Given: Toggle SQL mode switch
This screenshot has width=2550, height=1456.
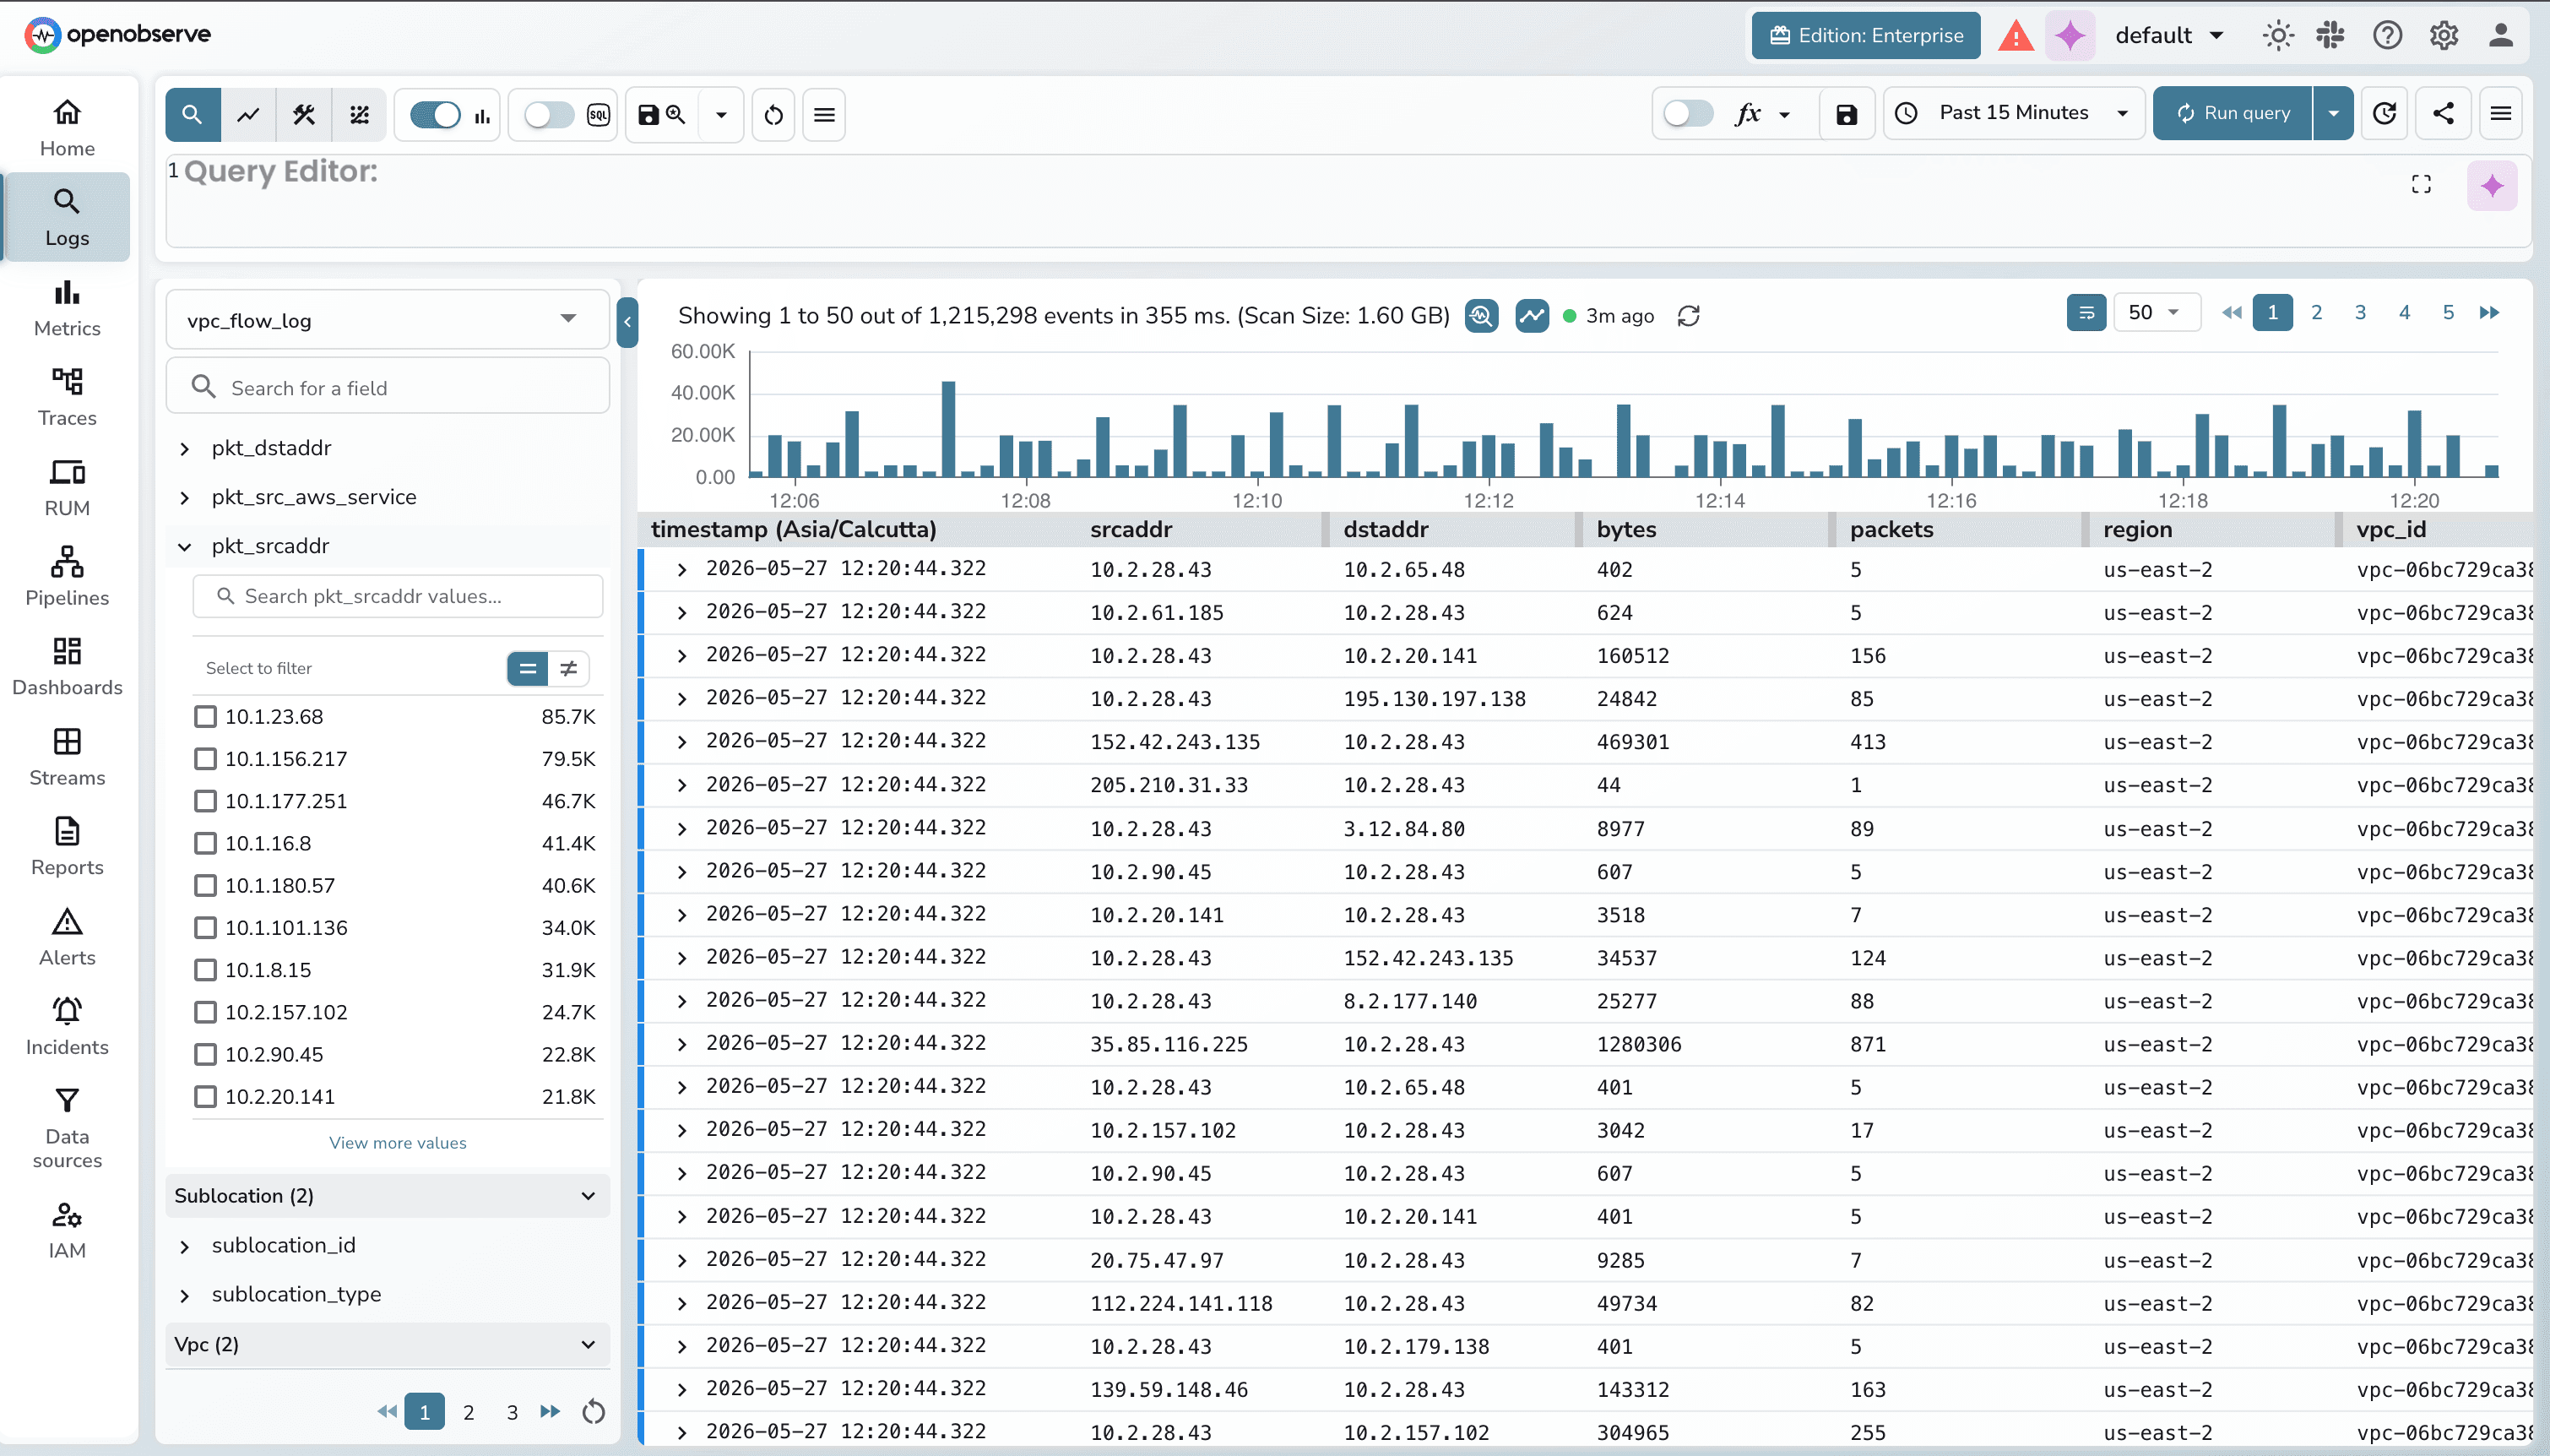Looking at the screenshot, I should pyautogui.click(x=549, y=115).
